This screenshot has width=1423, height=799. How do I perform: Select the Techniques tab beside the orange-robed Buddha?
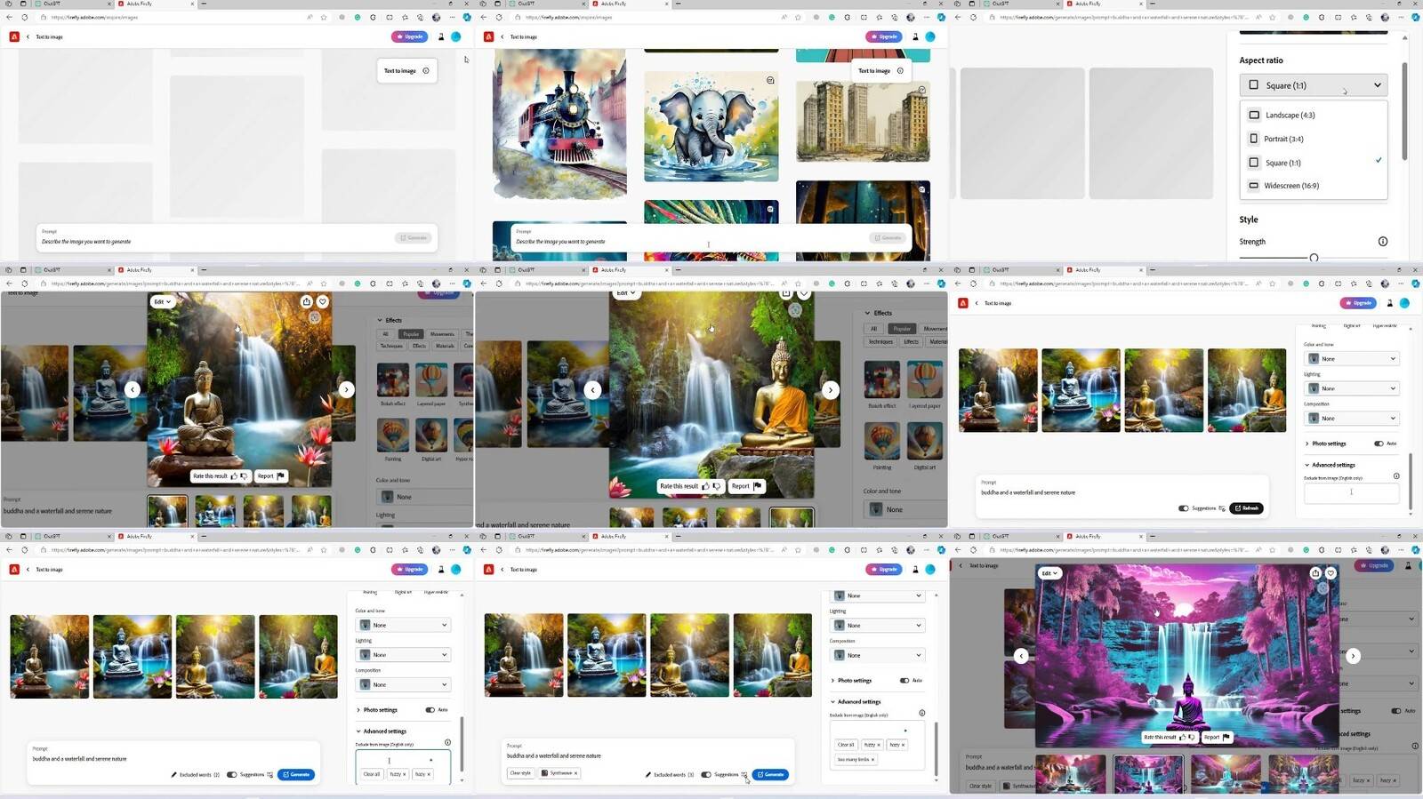click(x=880, y=341)
